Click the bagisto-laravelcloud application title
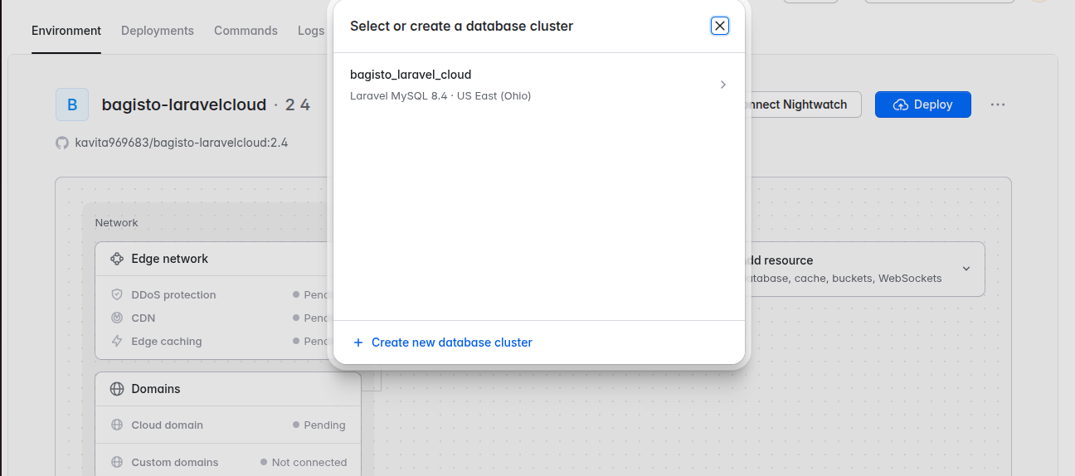1075x476 pixels. pos(184,104)
